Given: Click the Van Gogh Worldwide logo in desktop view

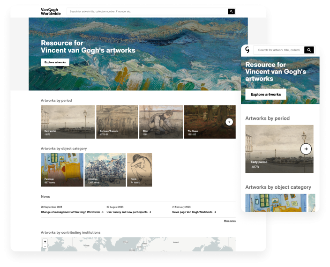Looking at the screenshot, I should tap(51, 12).
